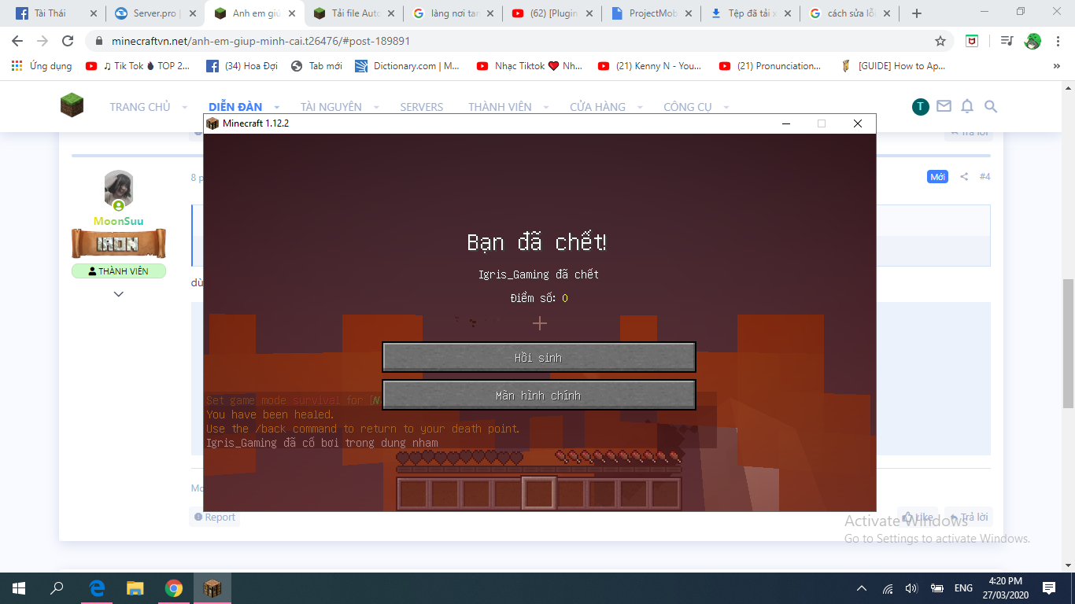Click the ENG language indicator
The height and width of the screenshot is (604, 1075).
tap(963, 588)
